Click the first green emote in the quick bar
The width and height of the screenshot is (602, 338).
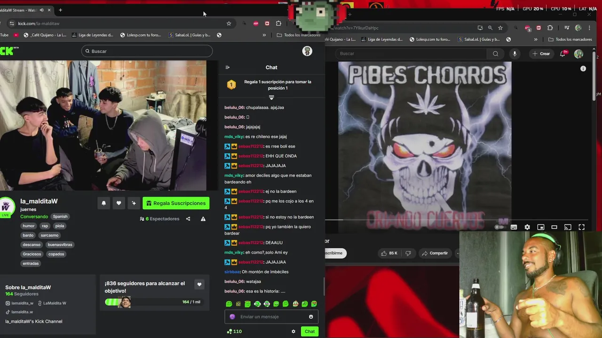click(229, 304)
